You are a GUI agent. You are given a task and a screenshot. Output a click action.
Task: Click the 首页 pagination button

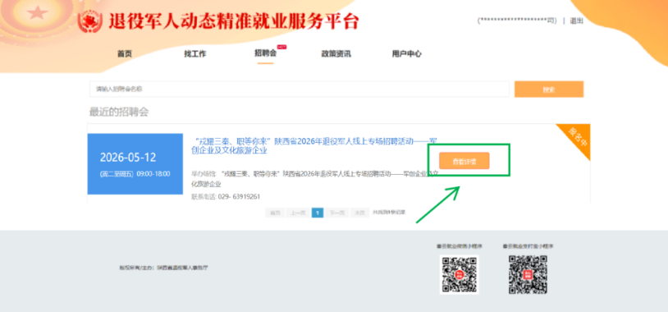point(275,213)
